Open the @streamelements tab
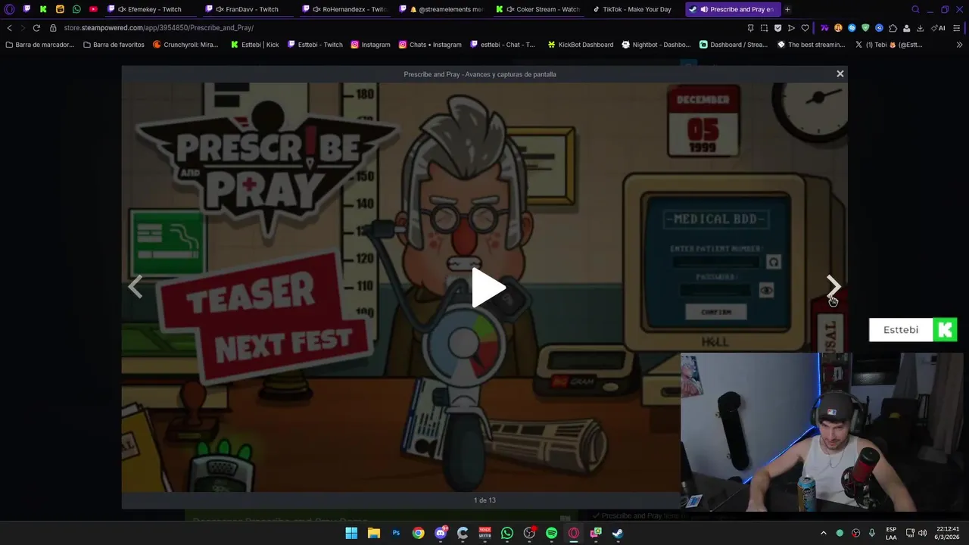Image resolution: width=969 pixels, height=545 pixels. click(x=442, y=9)
